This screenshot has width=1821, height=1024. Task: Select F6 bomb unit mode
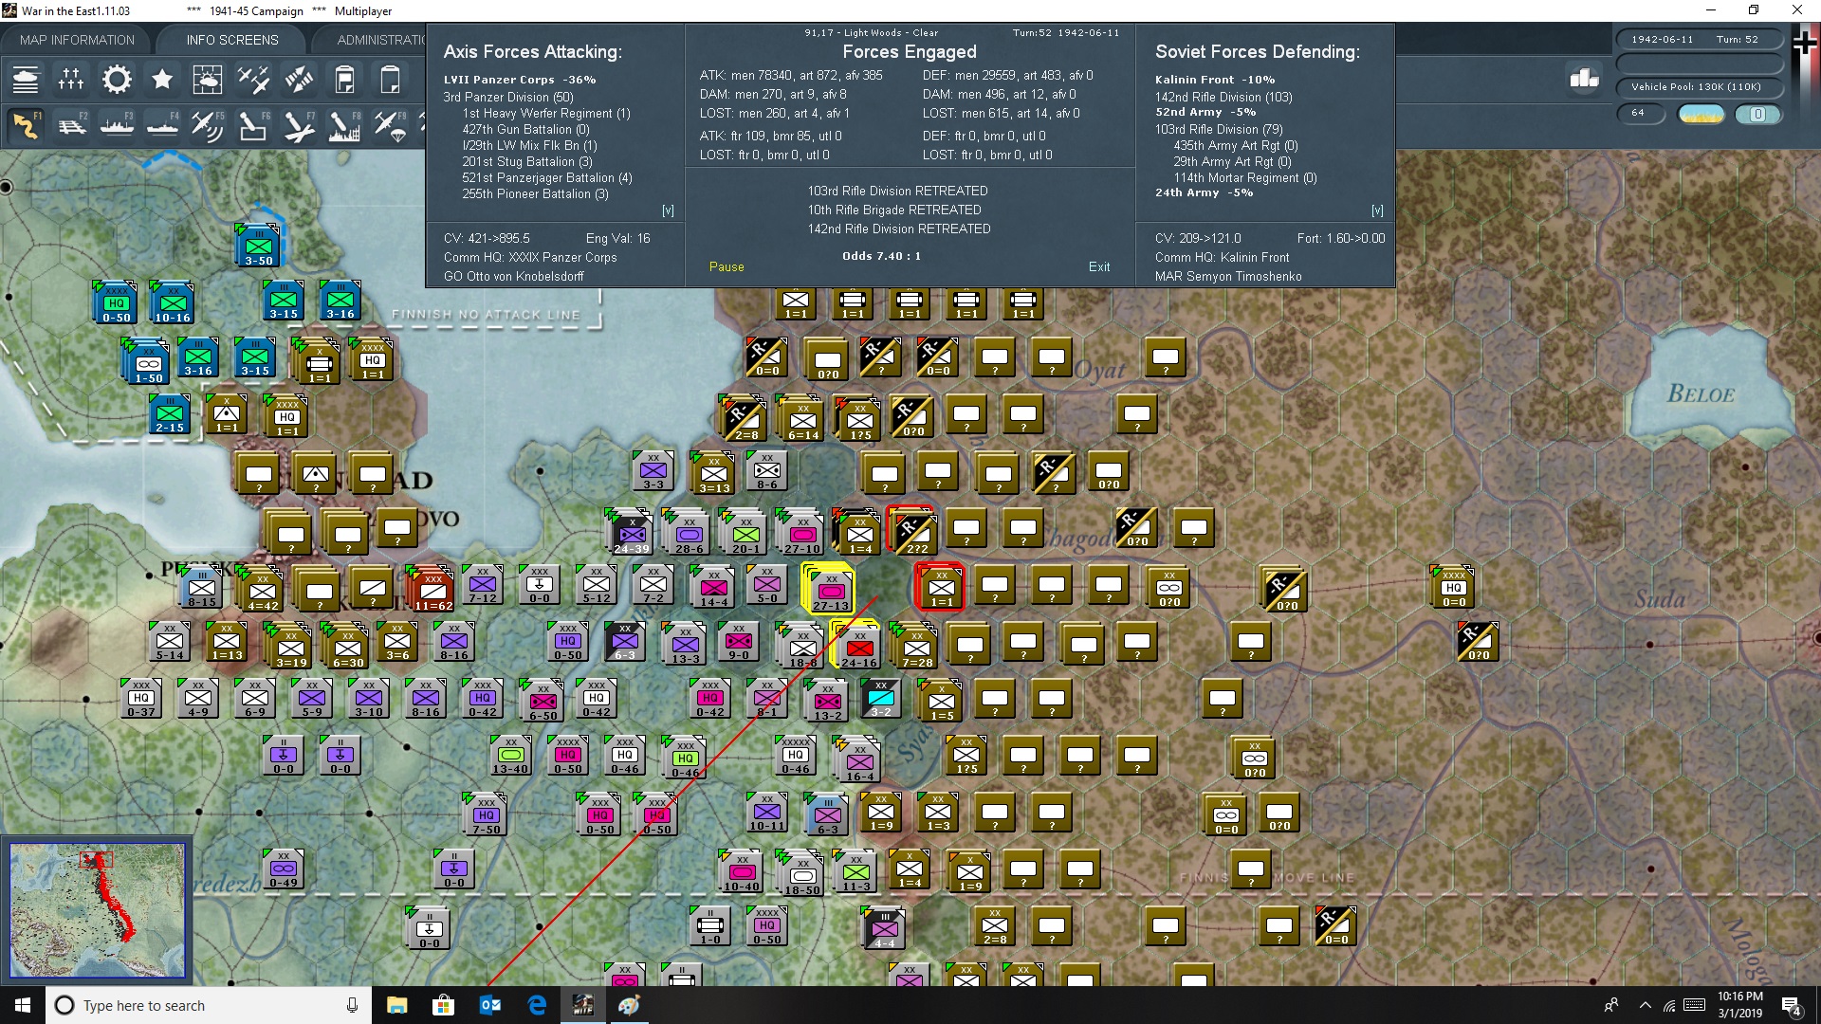(x=253, y=125)
